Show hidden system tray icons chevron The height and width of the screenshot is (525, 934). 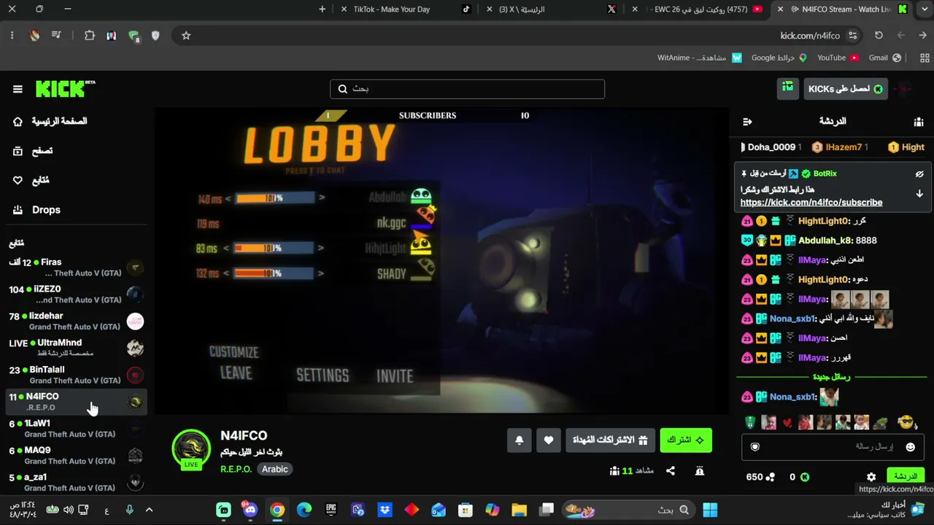[150, 510]
